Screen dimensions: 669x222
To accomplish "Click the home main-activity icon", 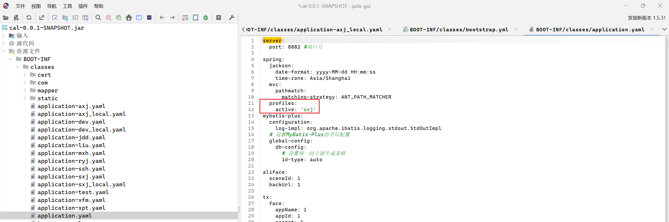I will coord(129,18).
